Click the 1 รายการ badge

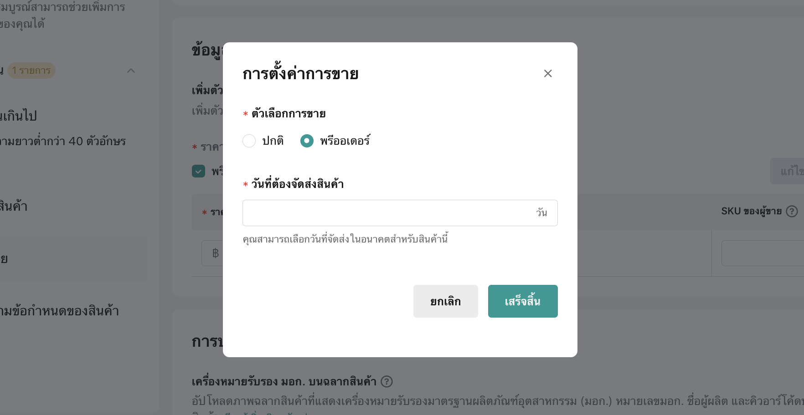coord(31,71)
